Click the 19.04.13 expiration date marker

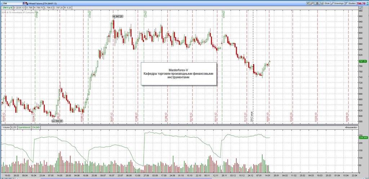(x=347, y=117)
